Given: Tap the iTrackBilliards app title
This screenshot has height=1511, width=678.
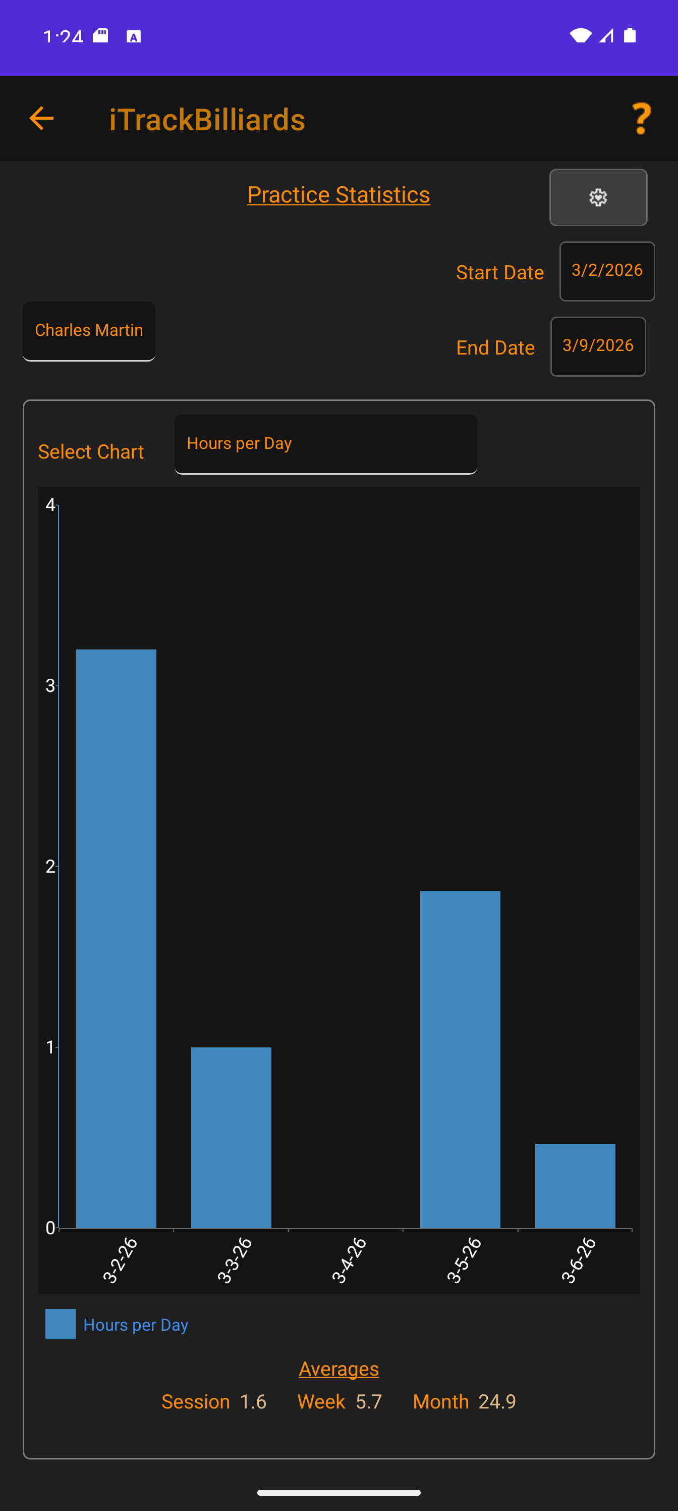Looking at the screenshot, I should click(207, 120).
